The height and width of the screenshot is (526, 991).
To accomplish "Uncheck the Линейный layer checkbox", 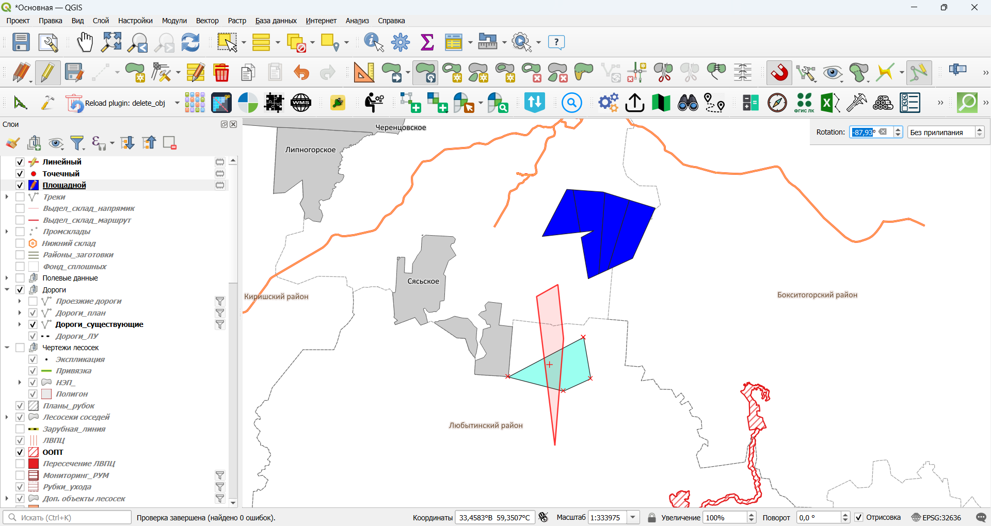I will point(20,162).
